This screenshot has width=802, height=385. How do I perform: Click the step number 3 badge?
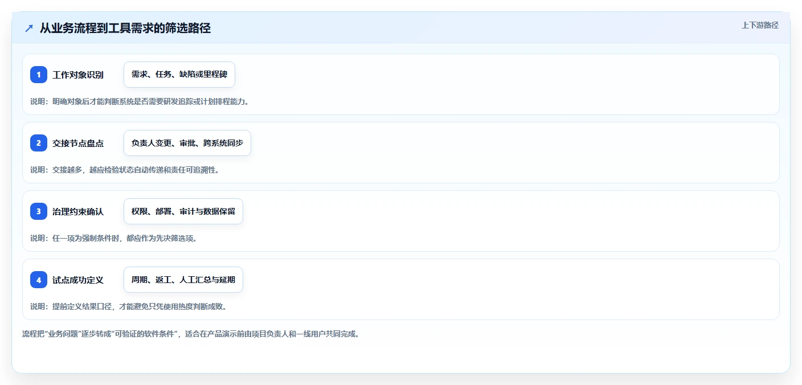(39, 211)
